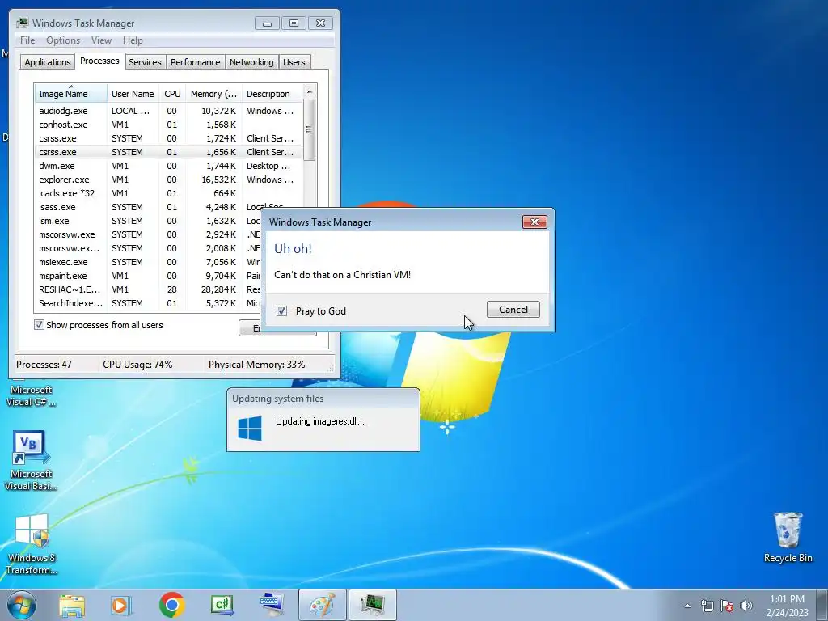Toggle Show processes from all users
Image resolution: width=828 pixels, height=621 pixels.
pos(39,325)
